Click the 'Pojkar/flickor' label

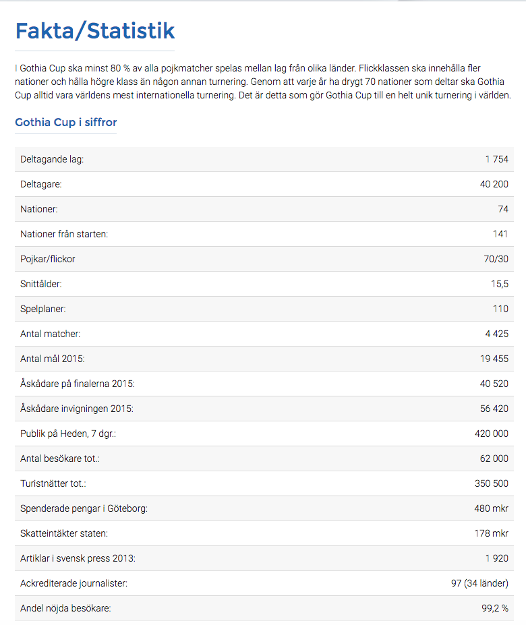[47, 259]
